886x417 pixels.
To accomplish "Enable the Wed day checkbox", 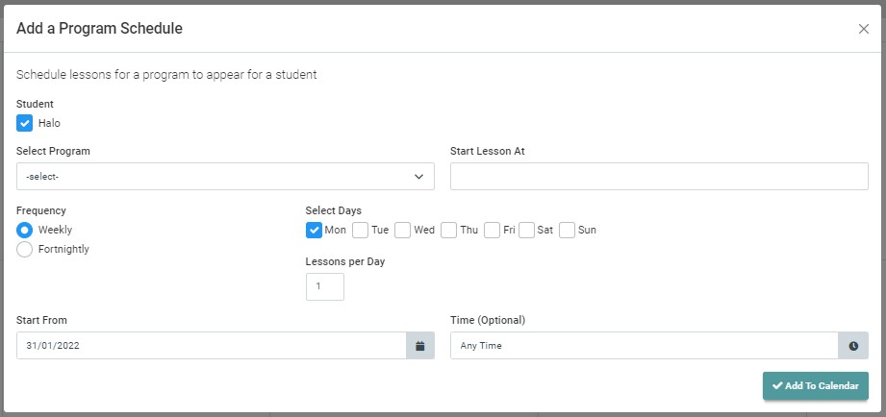I will (x=402, y=231).
